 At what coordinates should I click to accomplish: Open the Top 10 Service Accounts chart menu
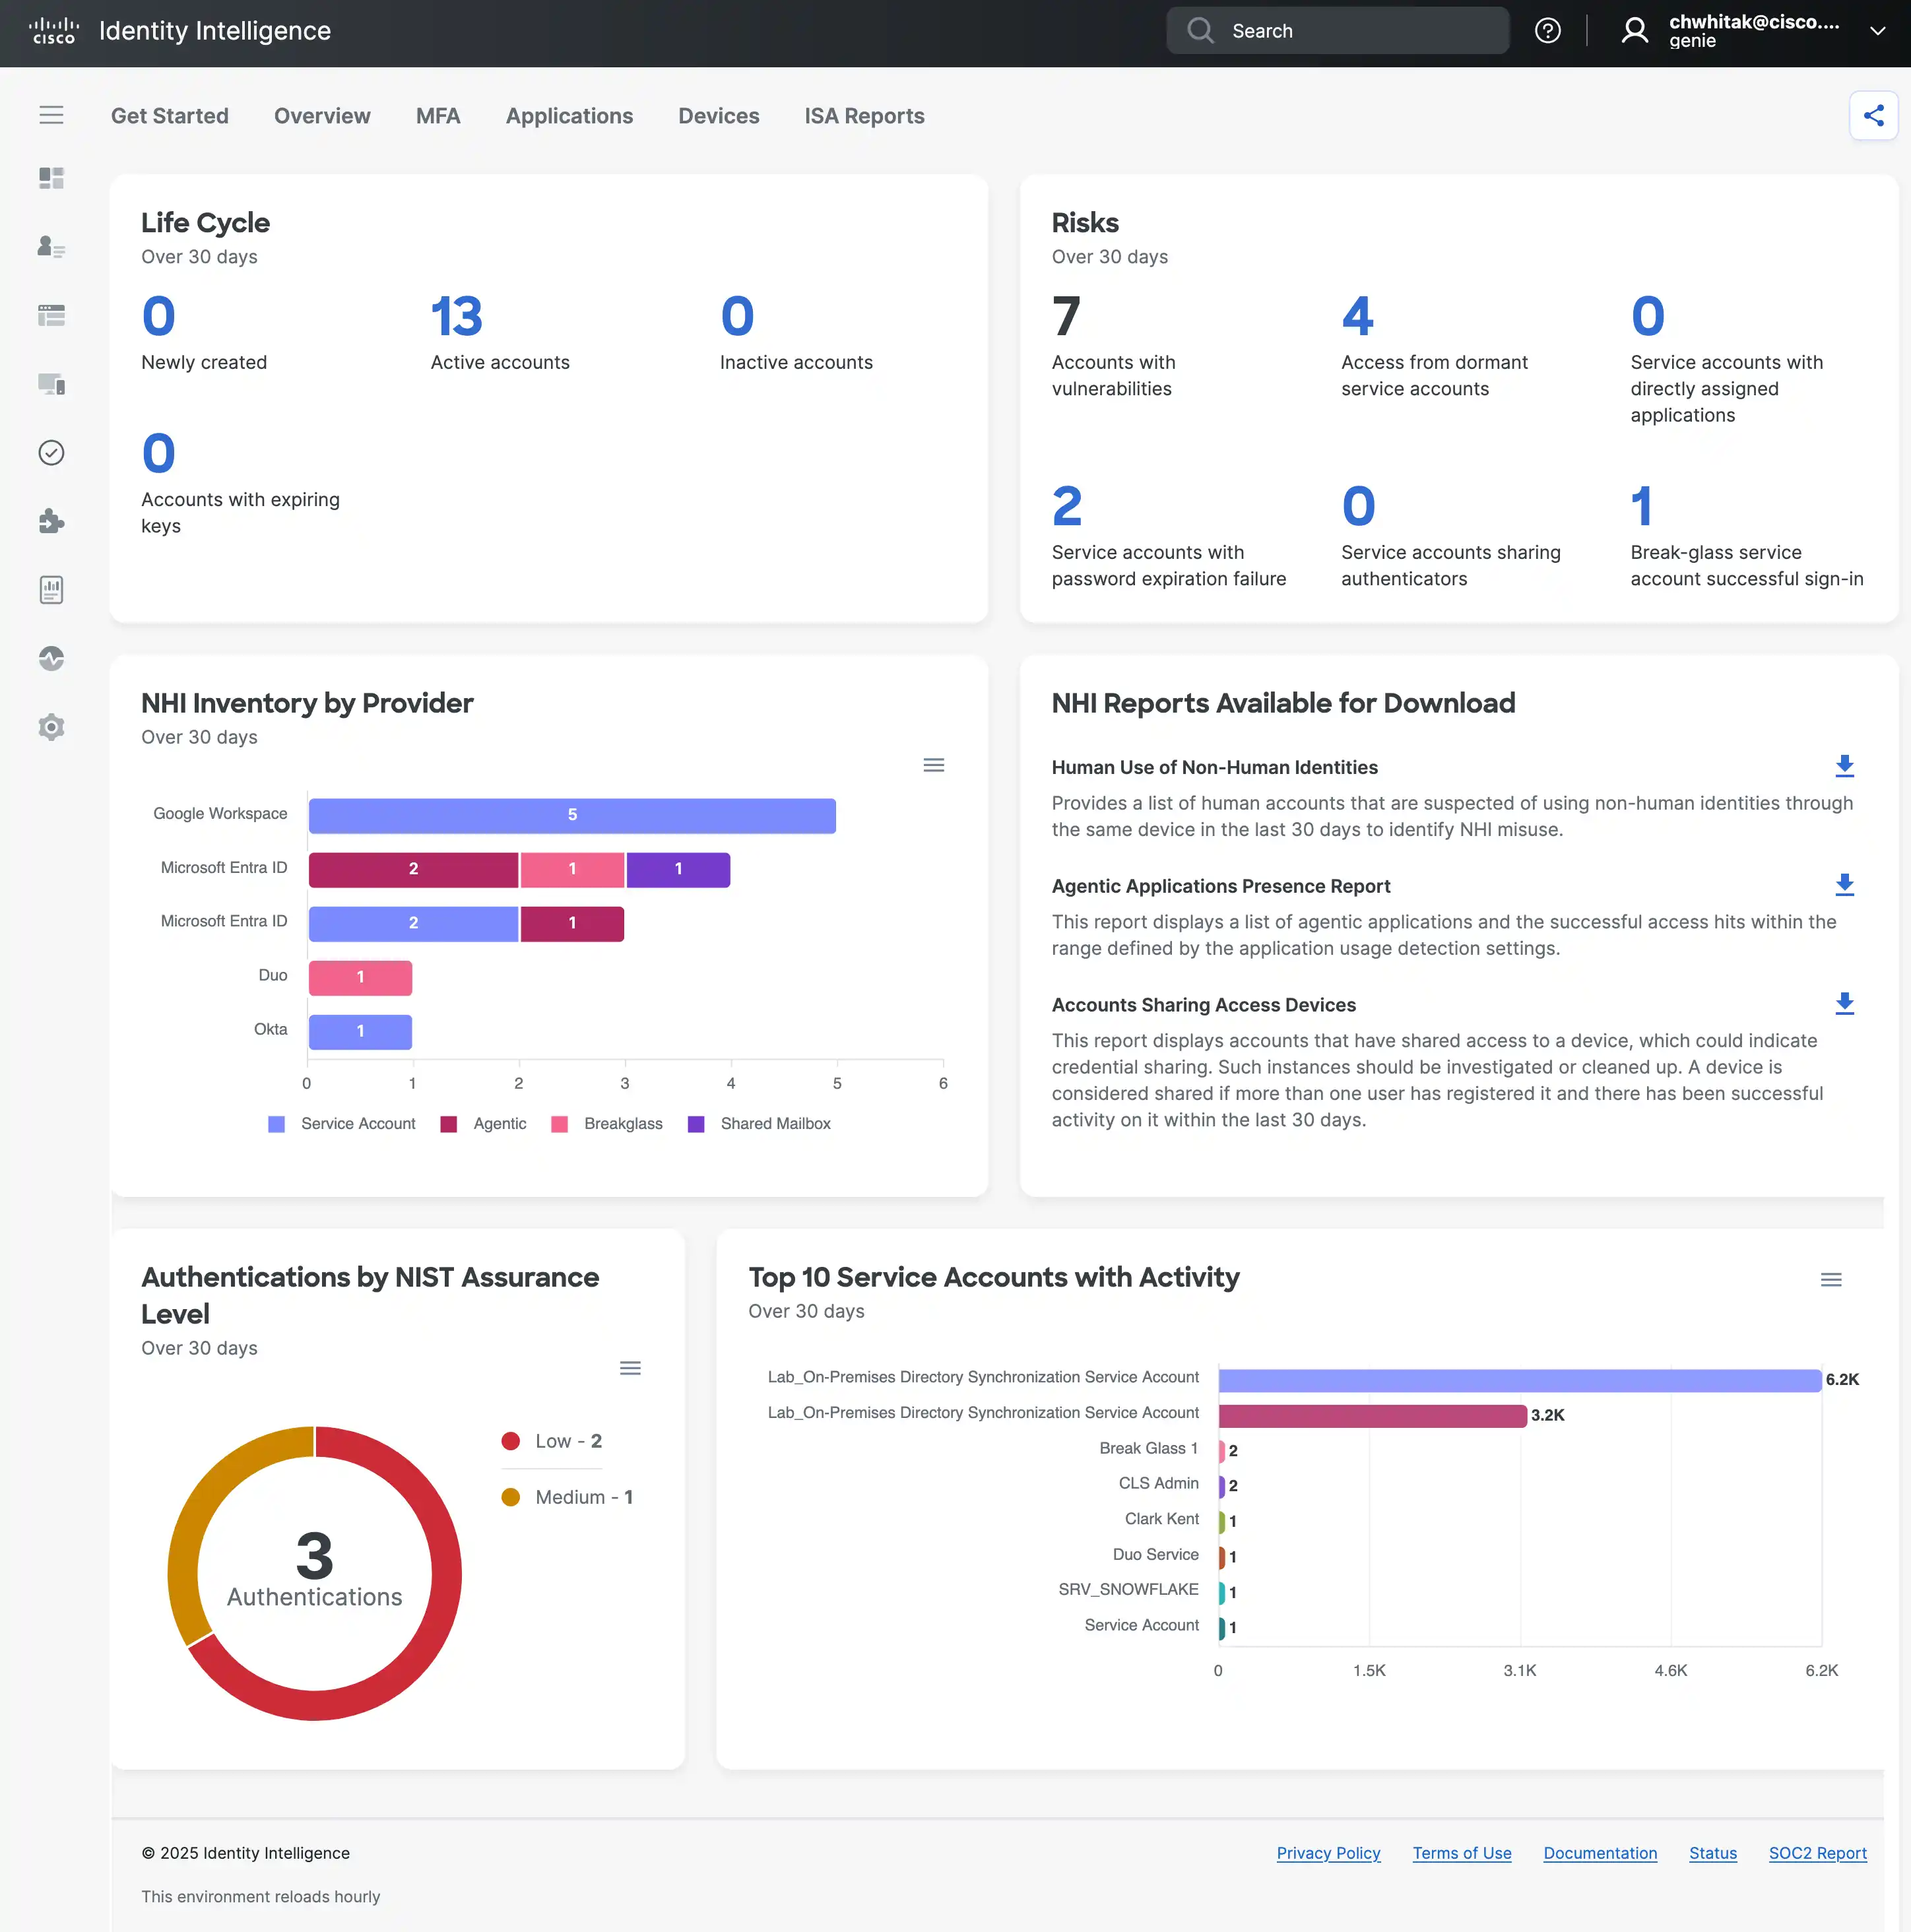point(1831,1279)
